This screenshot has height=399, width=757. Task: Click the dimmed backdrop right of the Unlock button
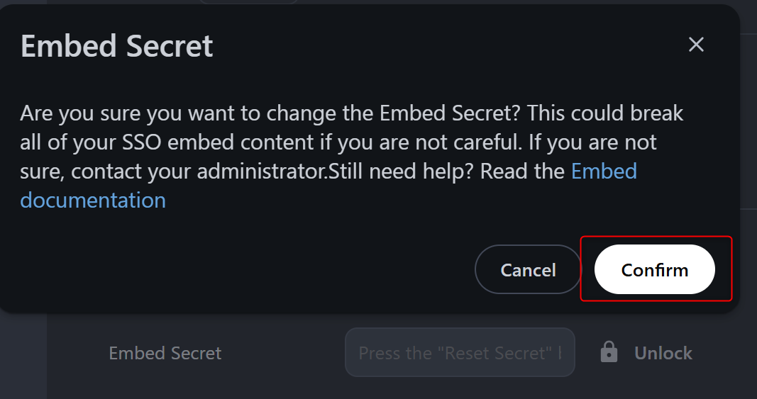(724, 352)
